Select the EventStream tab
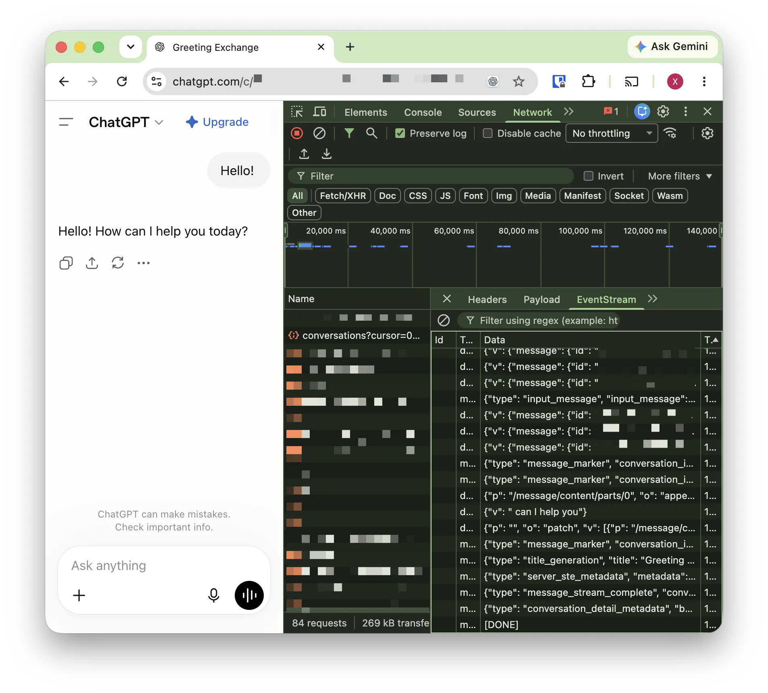The height and width of the screenshot is (693, 768). pos(606,299)
